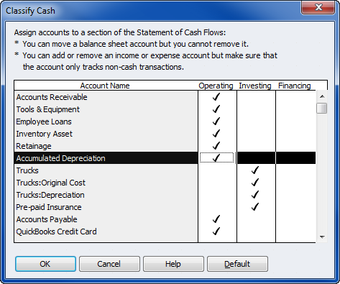Assign Trucks:Depreciation to Financing column
This screenshot has height=284, width=340.
pyautogui.click(x=295, y=195)
